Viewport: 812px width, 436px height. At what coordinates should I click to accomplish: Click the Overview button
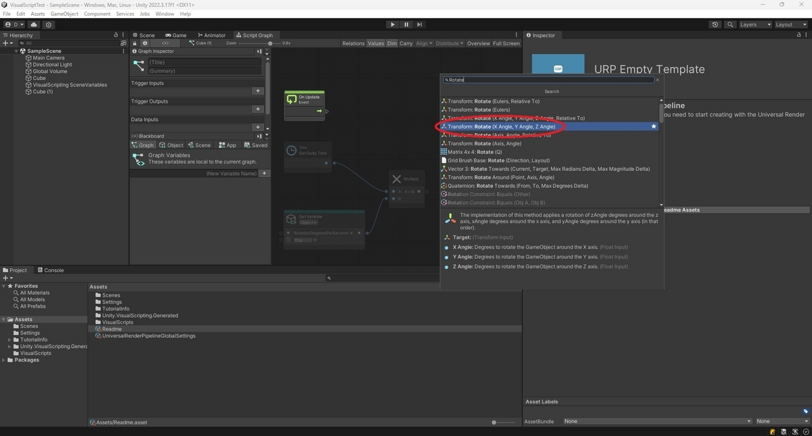(478, 43)
